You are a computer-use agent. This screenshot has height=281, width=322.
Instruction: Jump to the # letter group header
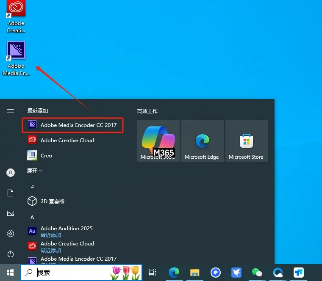[32, 187]
